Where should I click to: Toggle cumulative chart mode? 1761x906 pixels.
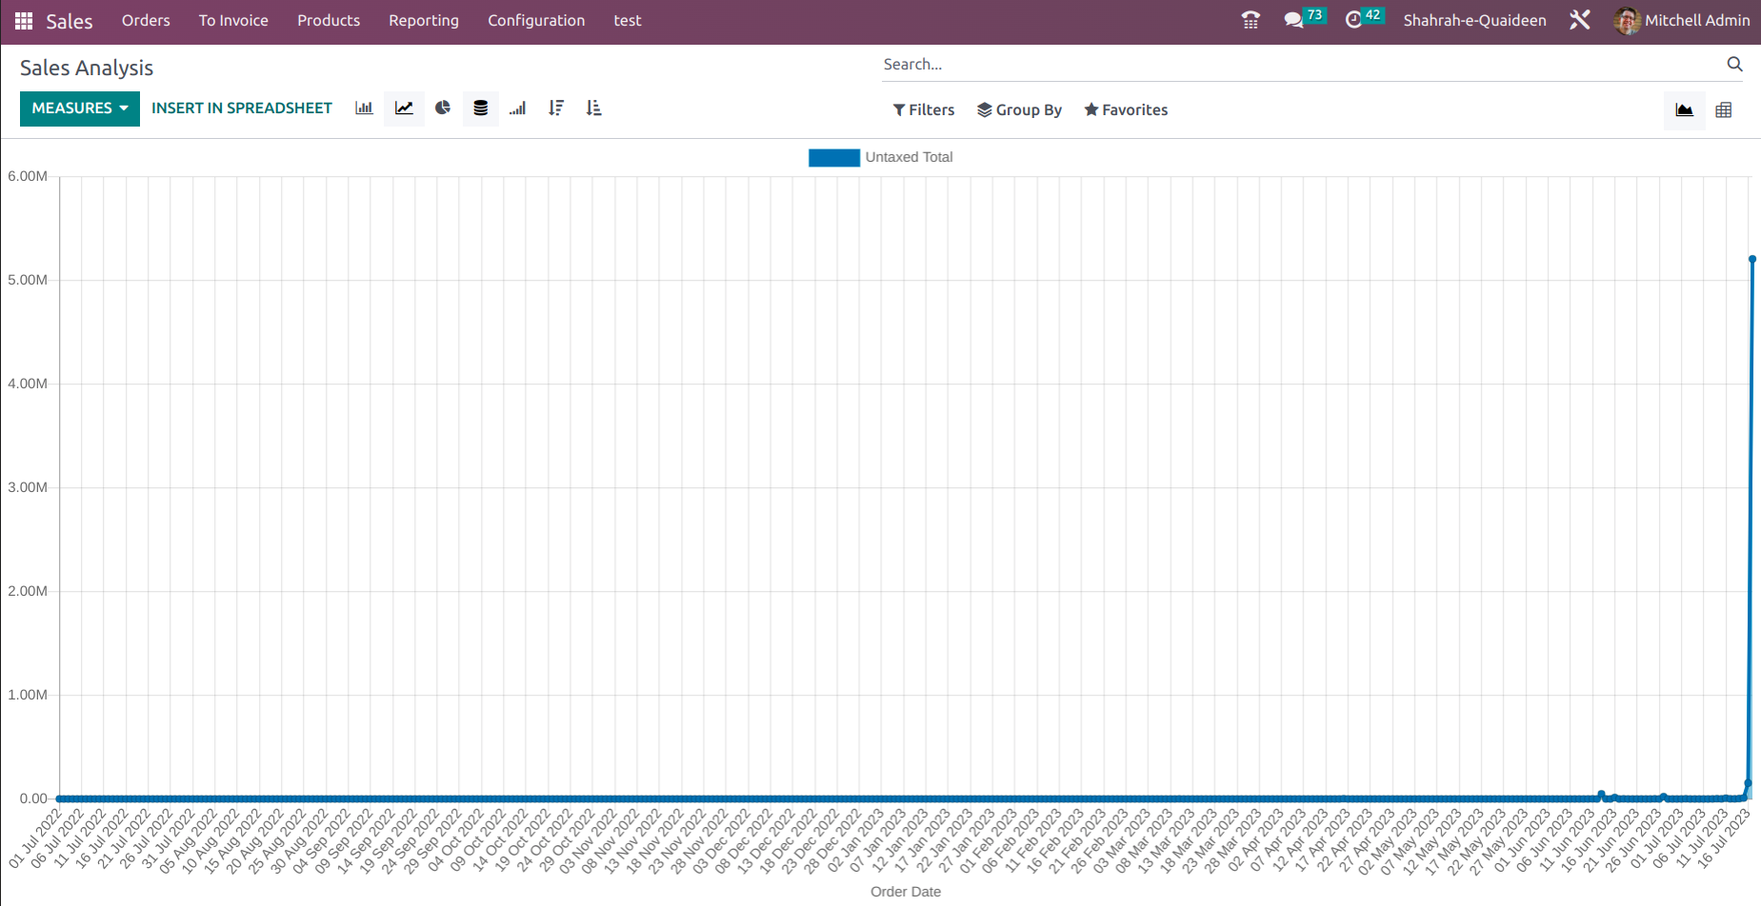[518, 108]
